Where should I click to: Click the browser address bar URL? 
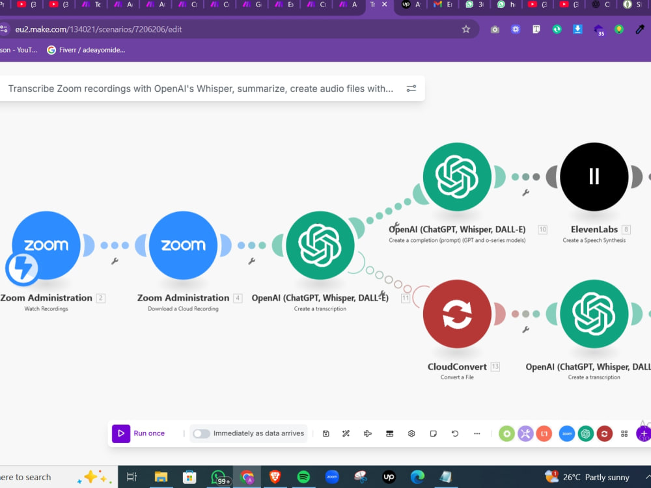98,29
